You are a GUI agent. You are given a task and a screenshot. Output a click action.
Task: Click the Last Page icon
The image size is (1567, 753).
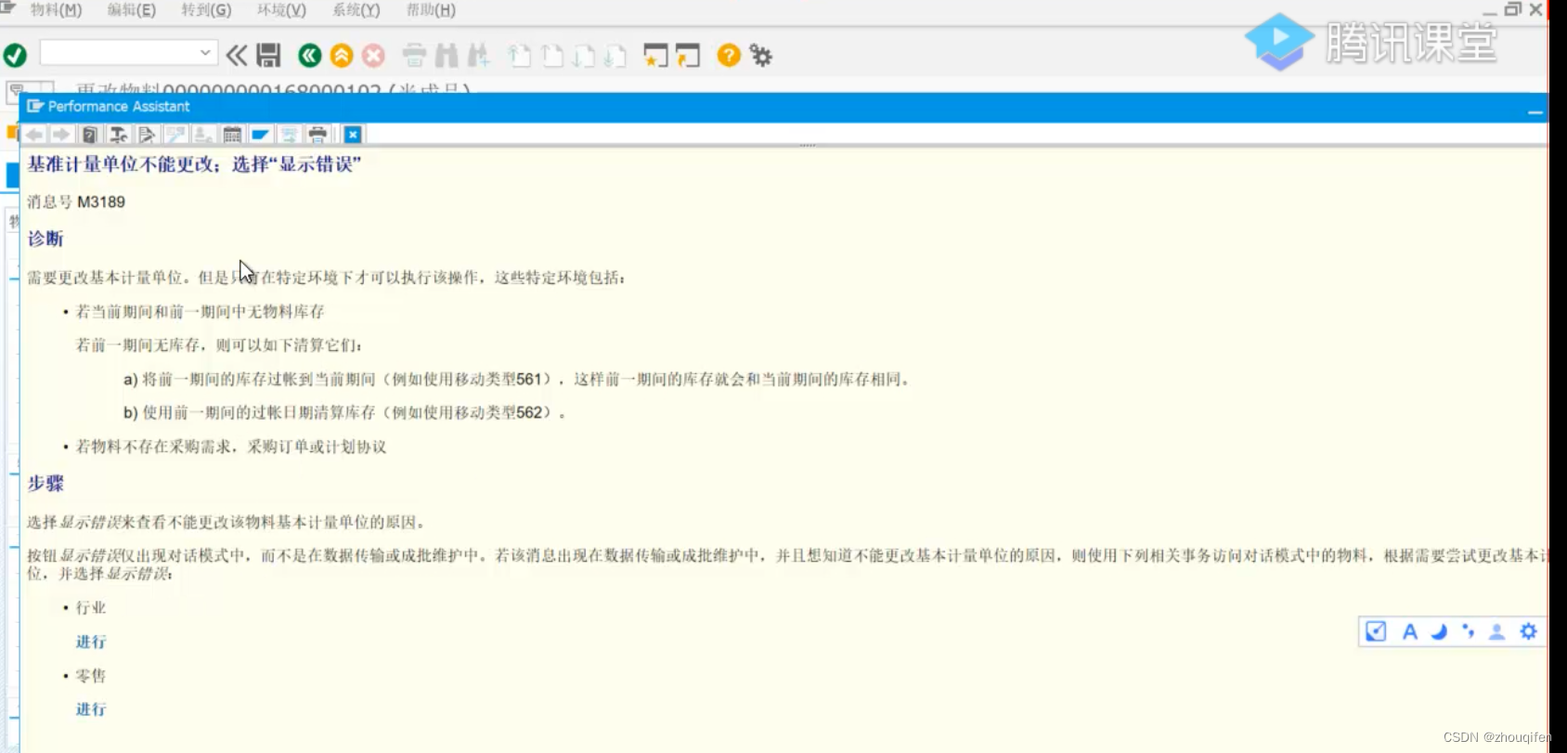[615, 56]
